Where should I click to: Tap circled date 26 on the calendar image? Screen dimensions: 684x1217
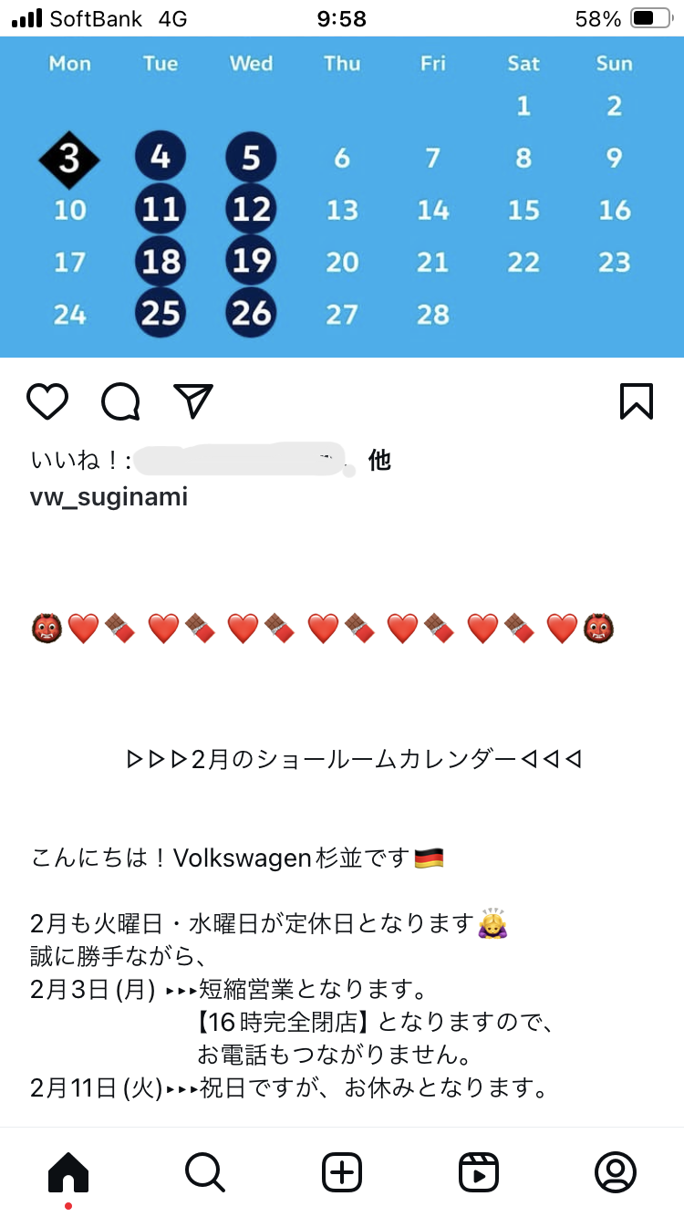[x=252, y=314]
